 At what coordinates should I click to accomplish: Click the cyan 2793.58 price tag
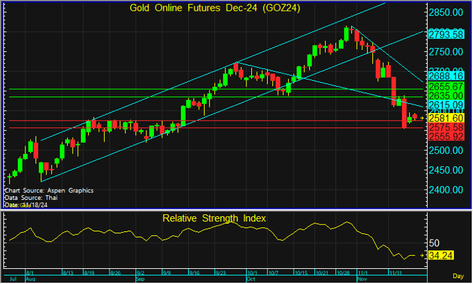pyautogui.click(x=448, y=34)
